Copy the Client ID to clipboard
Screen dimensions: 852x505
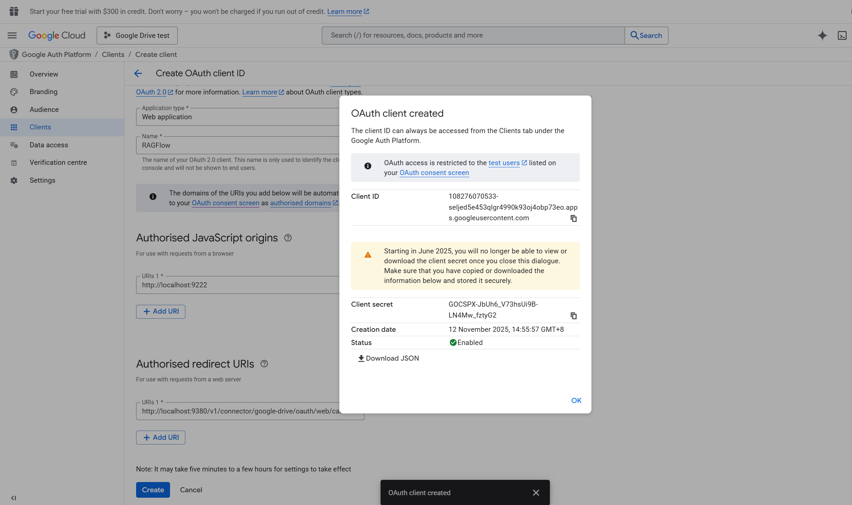[574, 218]
